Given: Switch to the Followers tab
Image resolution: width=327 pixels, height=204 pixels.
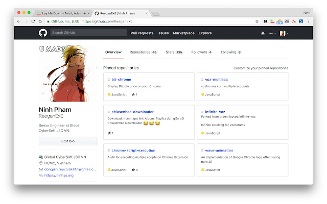Looking at the screenshot, I should point(202,52).
